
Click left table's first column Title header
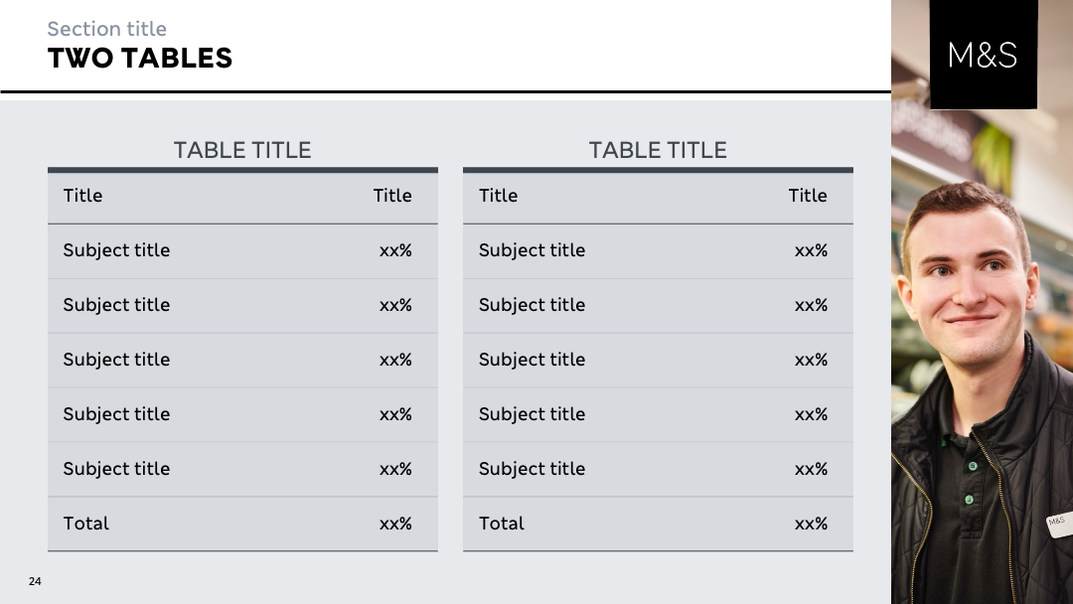coord(82,196)
